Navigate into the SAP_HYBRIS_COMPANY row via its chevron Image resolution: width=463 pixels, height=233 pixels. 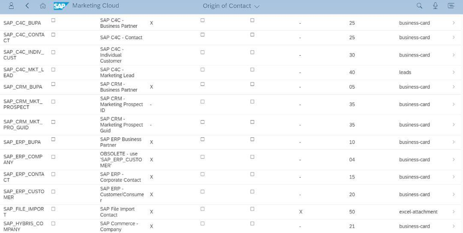pos(454,226)
